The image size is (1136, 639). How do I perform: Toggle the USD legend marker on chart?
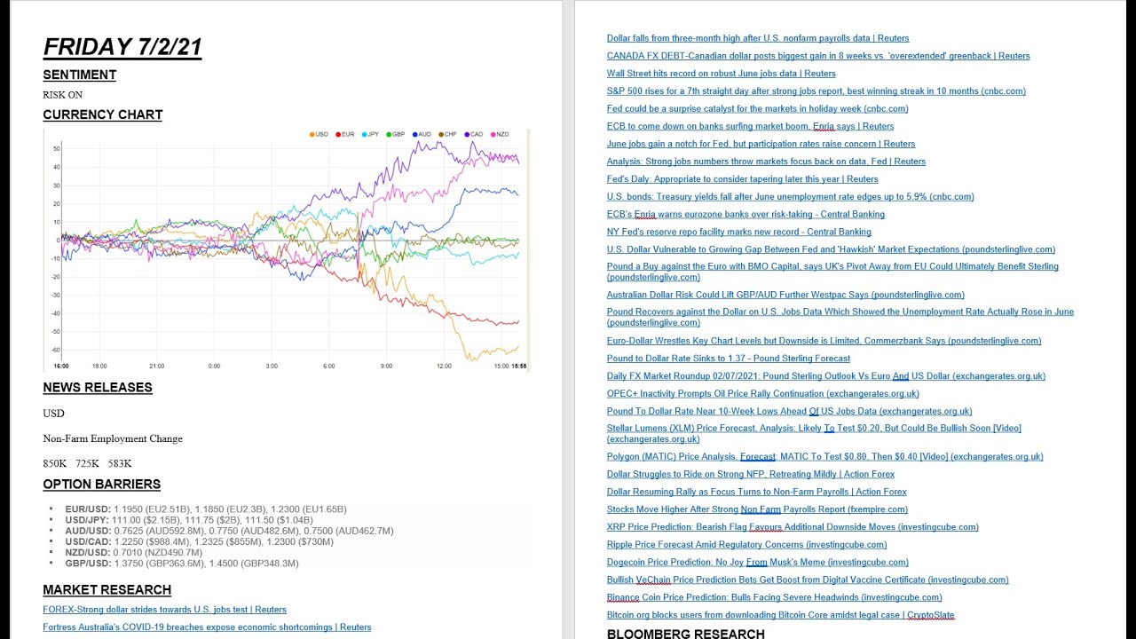[319, 134]
